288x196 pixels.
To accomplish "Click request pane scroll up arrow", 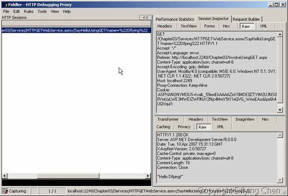I will [280, 34].
